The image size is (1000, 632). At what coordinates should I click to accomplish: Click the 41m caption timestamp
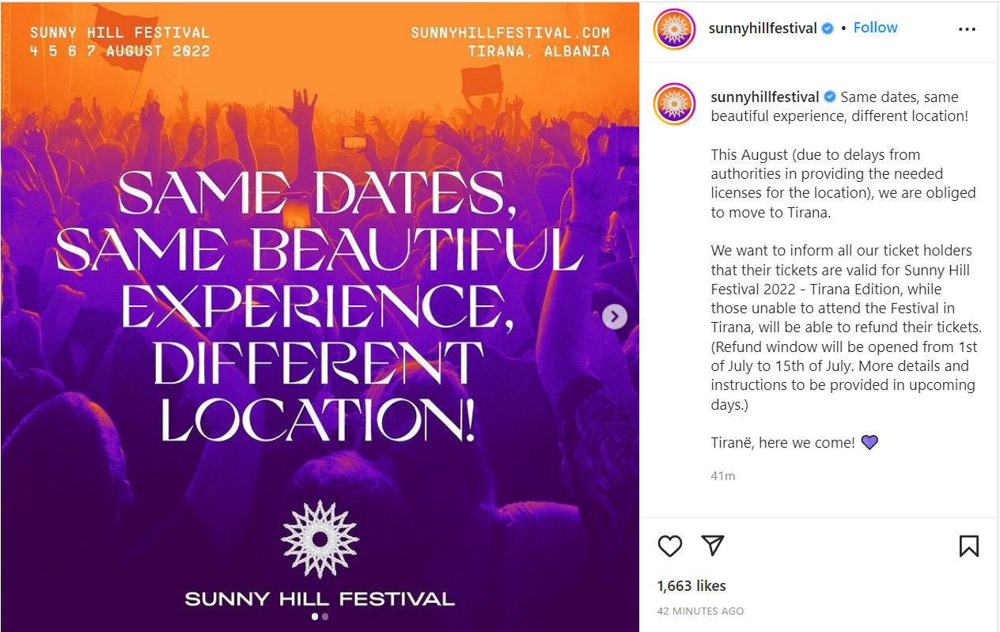[x=723, y=475]
